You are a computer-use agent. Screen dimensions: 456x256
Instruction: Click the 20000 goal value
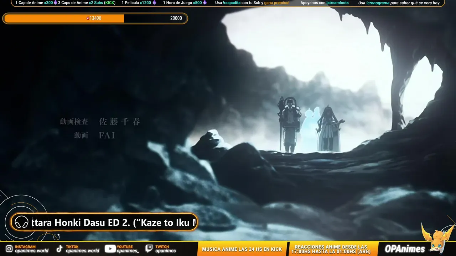(176, 18)
